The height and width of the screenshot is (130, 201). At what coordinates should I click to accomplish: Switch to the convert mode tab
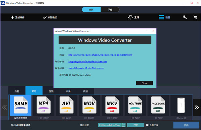point(91,10)
